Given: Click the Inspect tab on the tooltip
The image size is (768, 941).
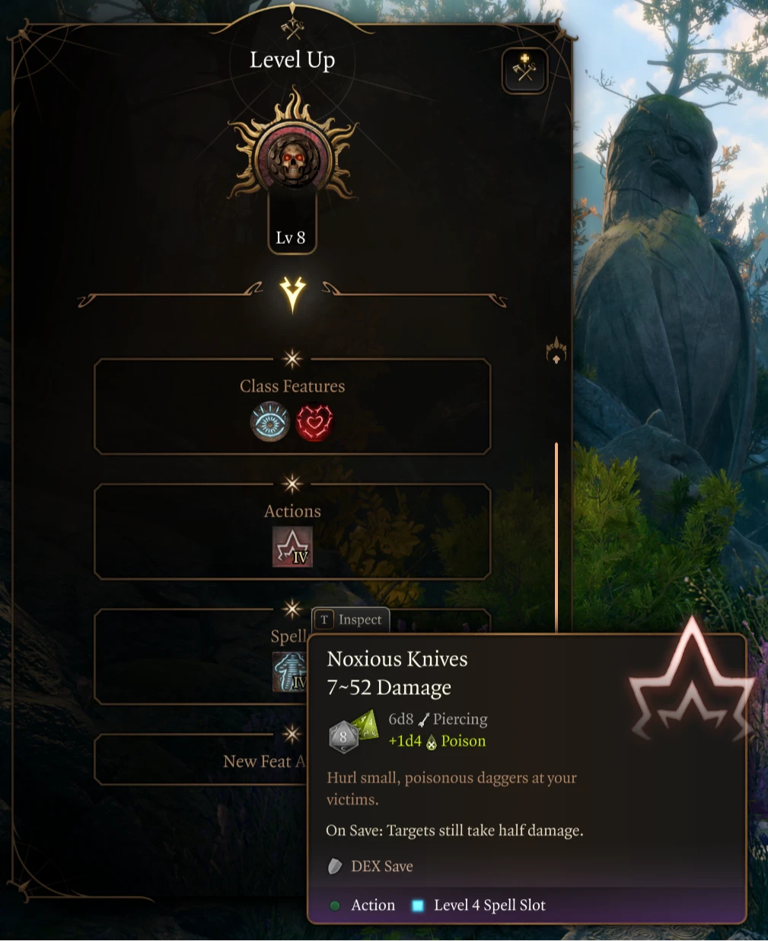Looking at the screenshot, I should pyautogui.click(x=351, y=619).
